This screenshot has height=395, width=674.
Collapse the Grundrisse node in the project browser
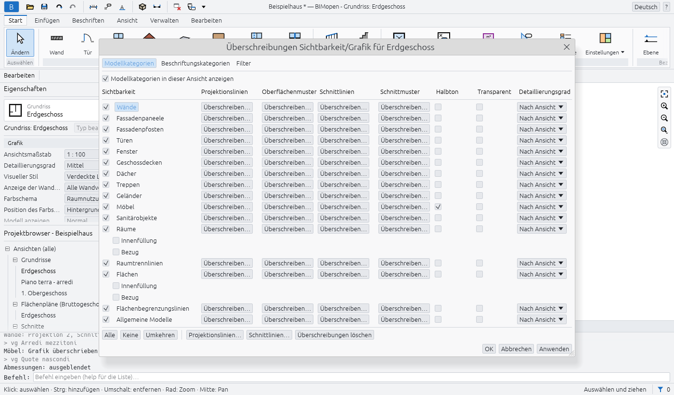15,260
